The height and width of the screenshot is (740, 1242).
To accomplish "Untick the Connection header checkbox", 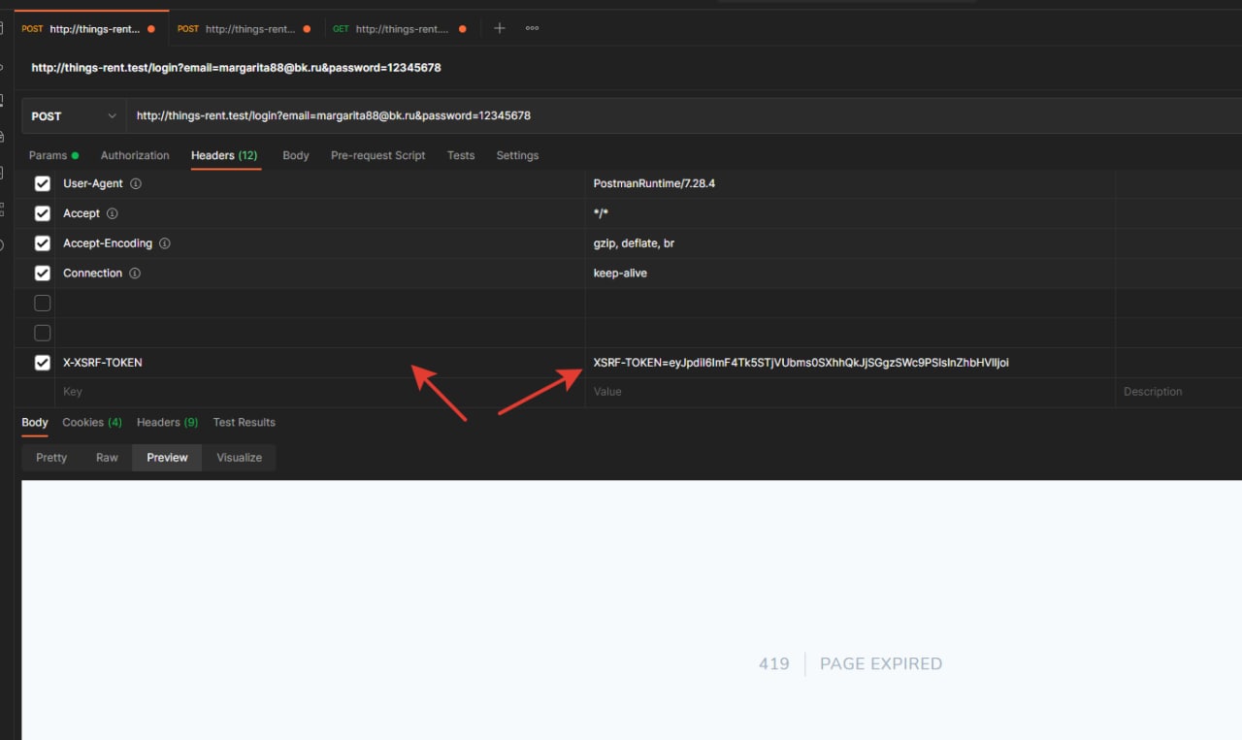I will pyautogui.click(x=43, y=273).
